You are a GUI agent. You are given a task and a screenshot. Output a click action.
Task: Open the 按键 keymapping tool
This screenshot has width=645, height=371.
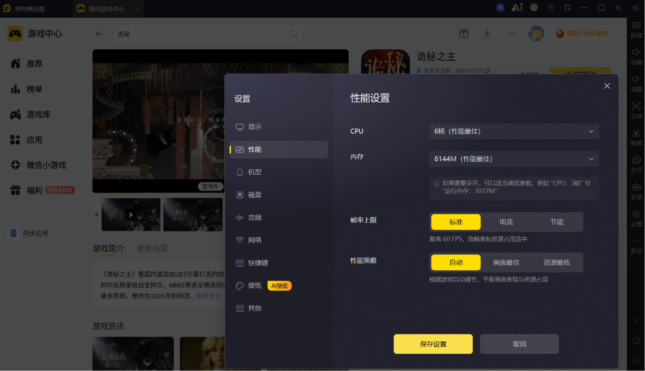636,30
